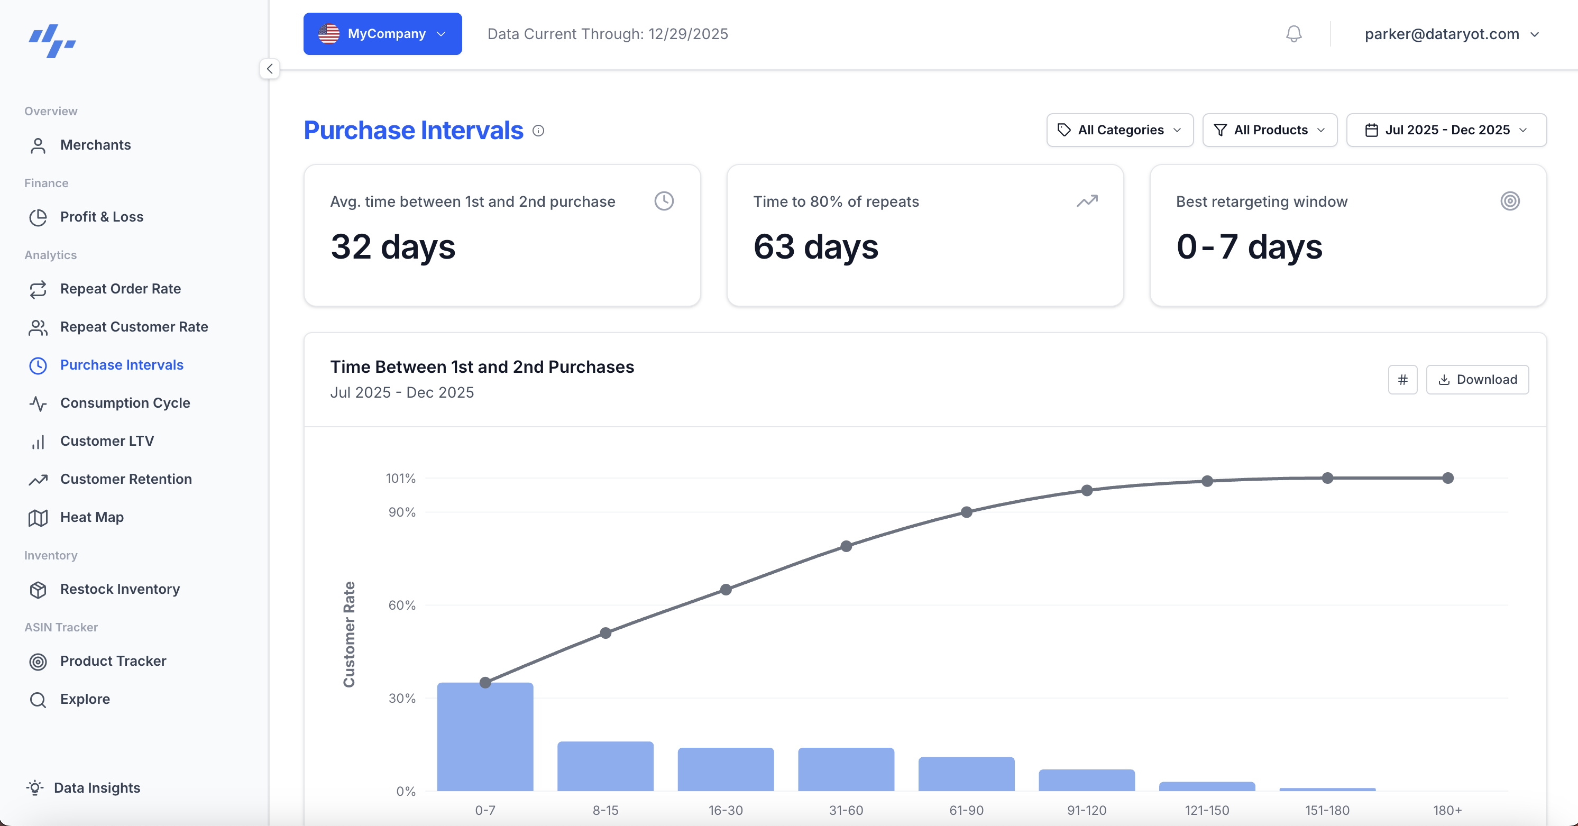Screen dimensions: 1578x826
Task: Click the target icon on Best retargeting window
Action: 1510,201
